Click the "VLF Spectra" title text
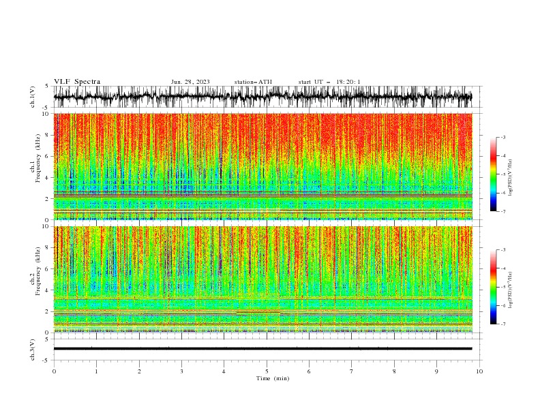This screenshot has width=540, height=417. coord(77,82)
